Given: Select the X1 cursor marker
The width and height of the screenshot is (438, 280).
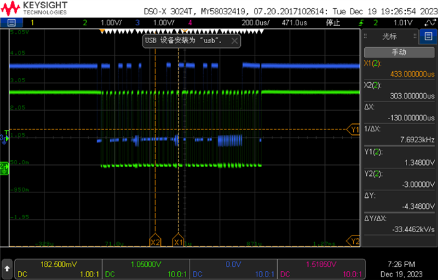Looking at the screenshot, I should pos(178,240).
